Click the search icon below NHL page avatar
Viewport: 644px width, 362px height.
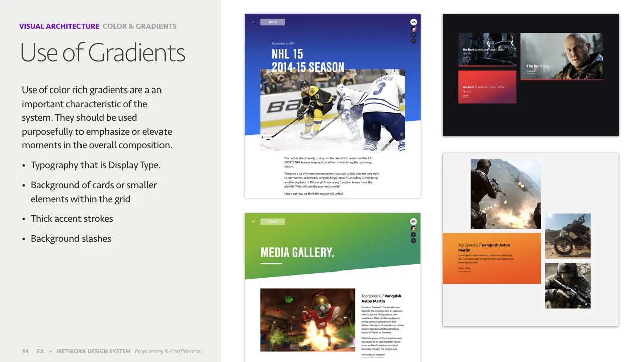coord(413,41)
